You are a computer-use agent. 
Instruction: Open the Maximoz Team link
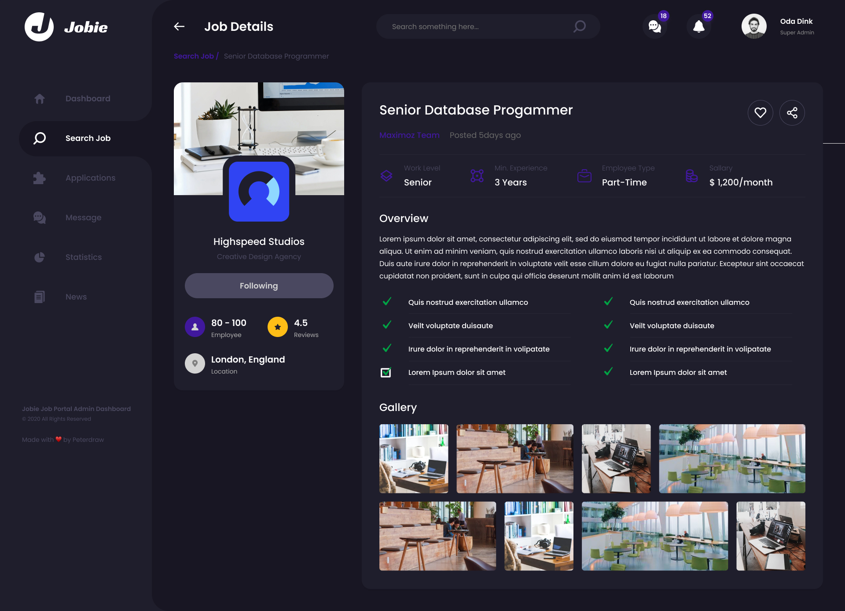tap(409, 135)
